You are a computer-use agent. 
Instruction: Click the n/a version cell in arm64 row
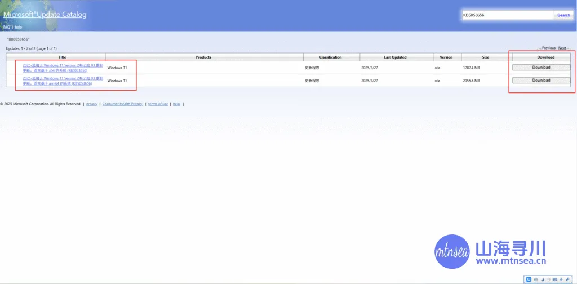click(x=437, y=81)
